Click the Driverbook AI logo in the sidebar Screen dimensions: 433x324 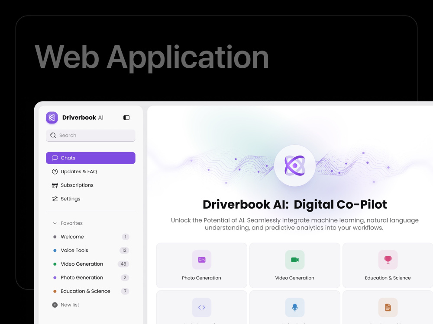click(52, 118)
